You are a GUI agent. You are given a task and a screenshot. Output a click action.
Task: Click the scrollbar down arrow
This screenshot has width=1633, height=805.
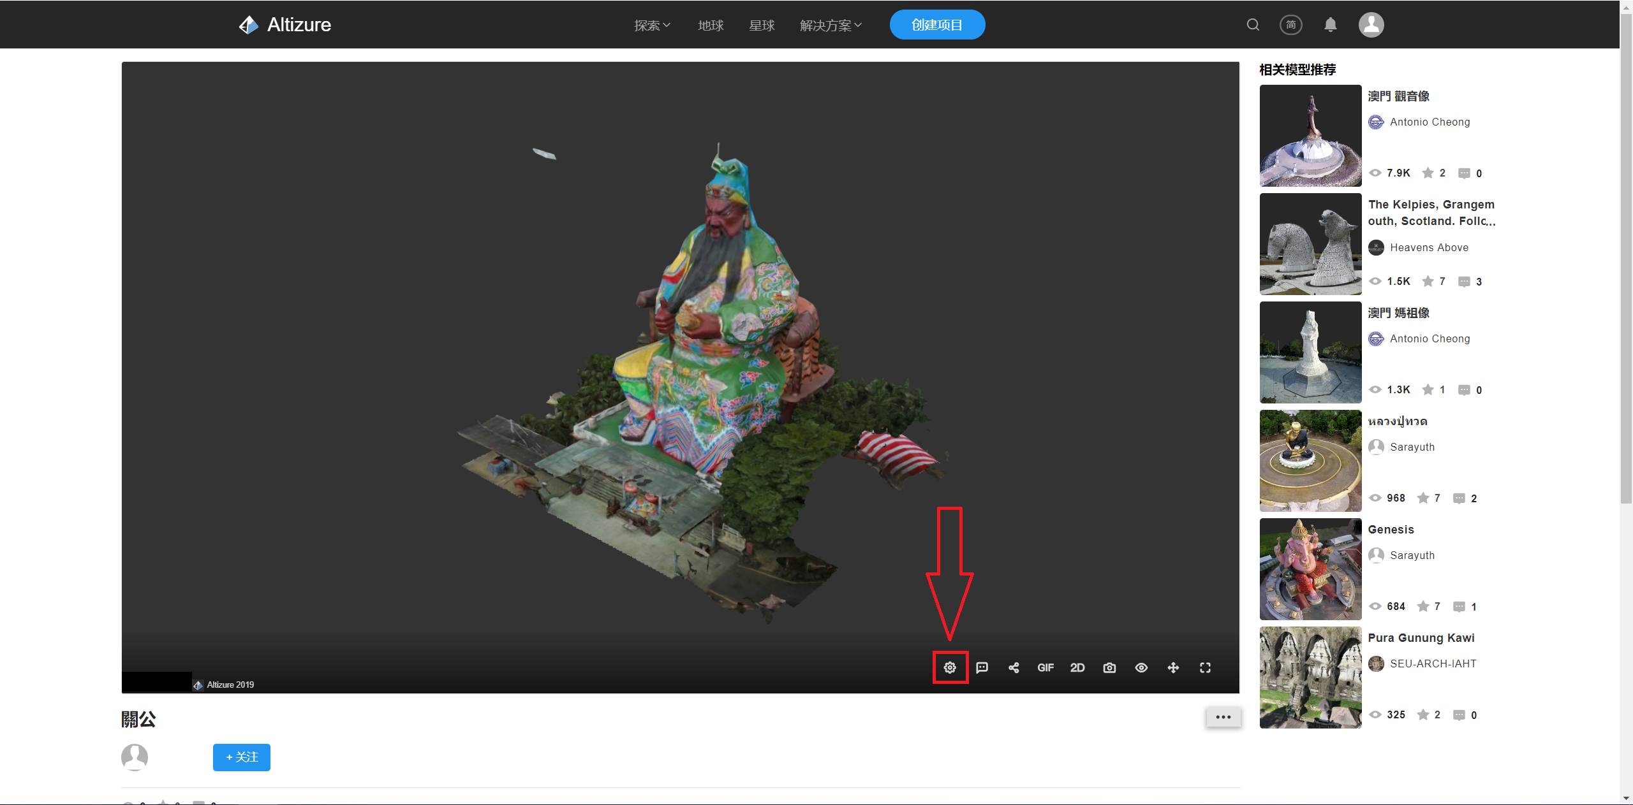(1627, 798)
